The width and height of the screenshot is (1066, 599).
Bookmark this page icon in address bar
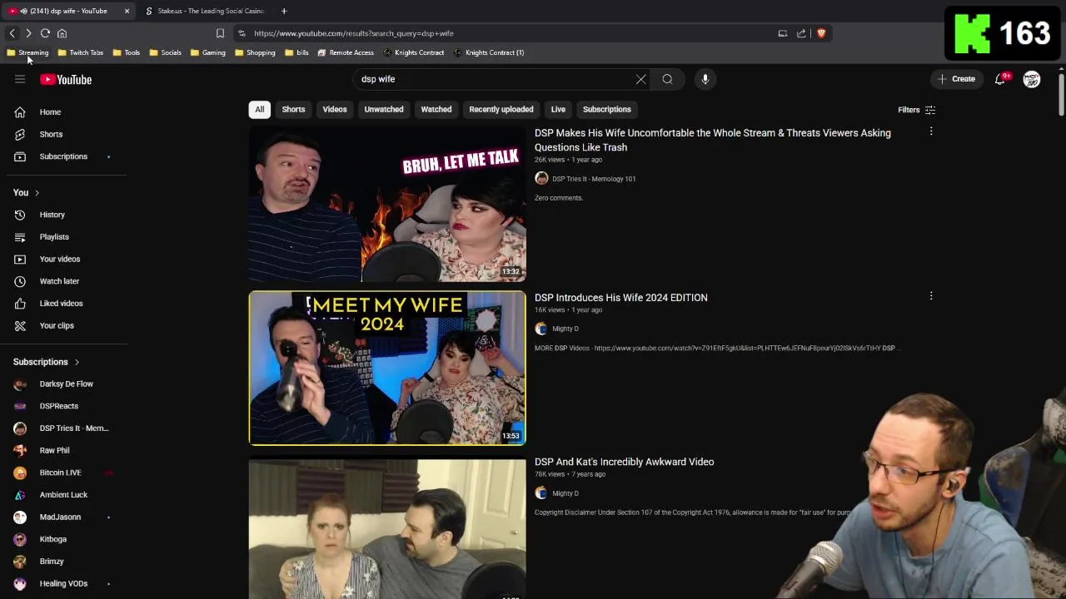click(220, 33)
